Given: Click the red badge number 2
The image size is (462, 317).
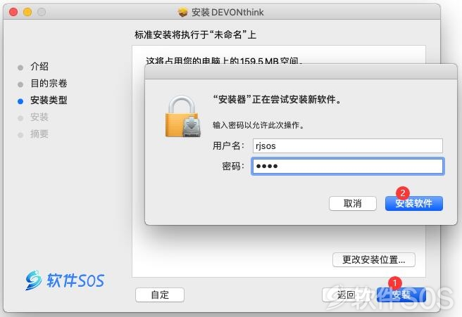Looking at the screenshot, I should [402, 193].
